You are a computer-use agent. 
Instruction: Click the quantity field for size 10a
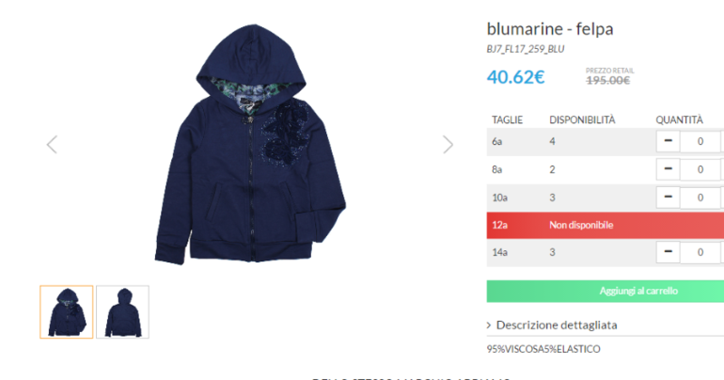tap(700, 198)
